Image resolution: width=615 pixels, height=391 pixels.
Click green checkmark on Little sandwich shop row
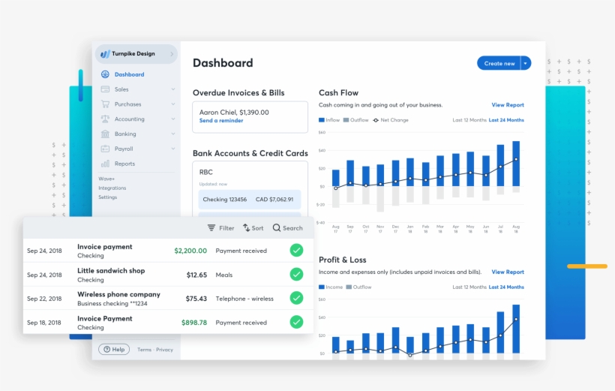tap(296, 274)
